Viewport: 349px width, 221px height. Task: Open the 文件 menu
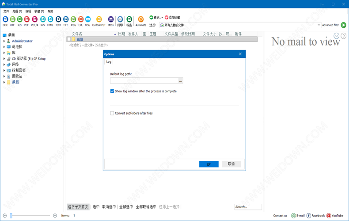coord(6,11)
